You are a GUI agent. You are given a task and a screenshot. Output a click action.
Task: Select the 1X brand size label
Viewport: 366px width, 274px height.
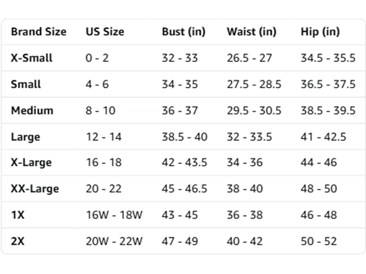pos(17,215)
